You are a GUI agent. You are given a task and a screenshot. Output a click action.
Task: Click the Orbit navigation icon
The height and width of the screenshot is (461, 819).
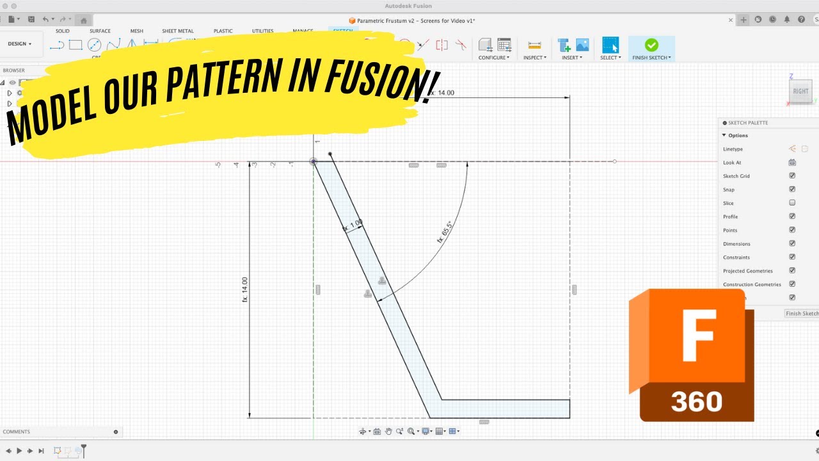tap(363, 432)
